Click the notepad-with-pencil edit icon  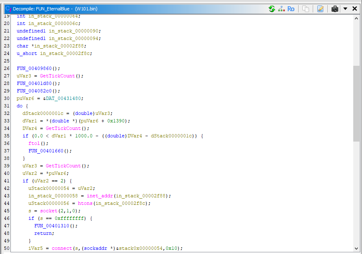click(320, 9)
